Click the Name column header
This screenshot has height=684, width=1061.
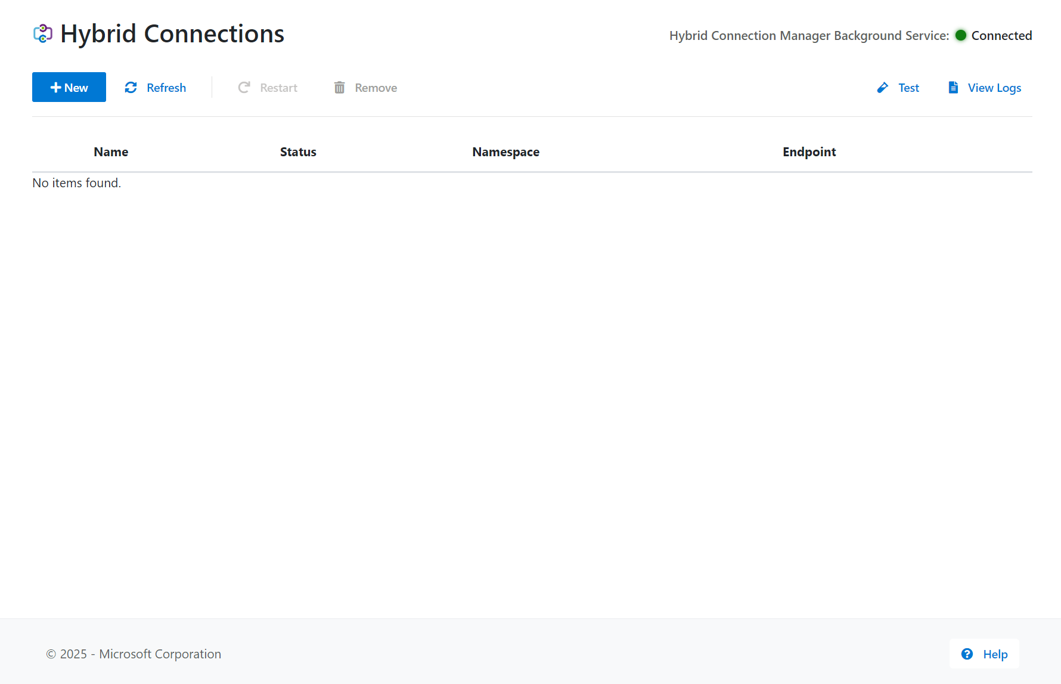(x=111, y=152)
